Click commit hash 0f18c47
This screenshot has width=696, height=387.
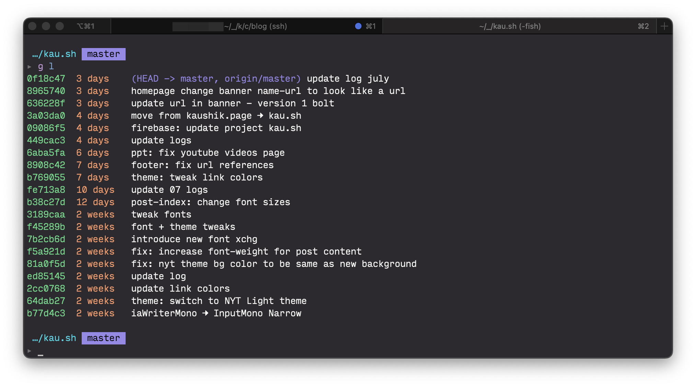click(46, 78)
